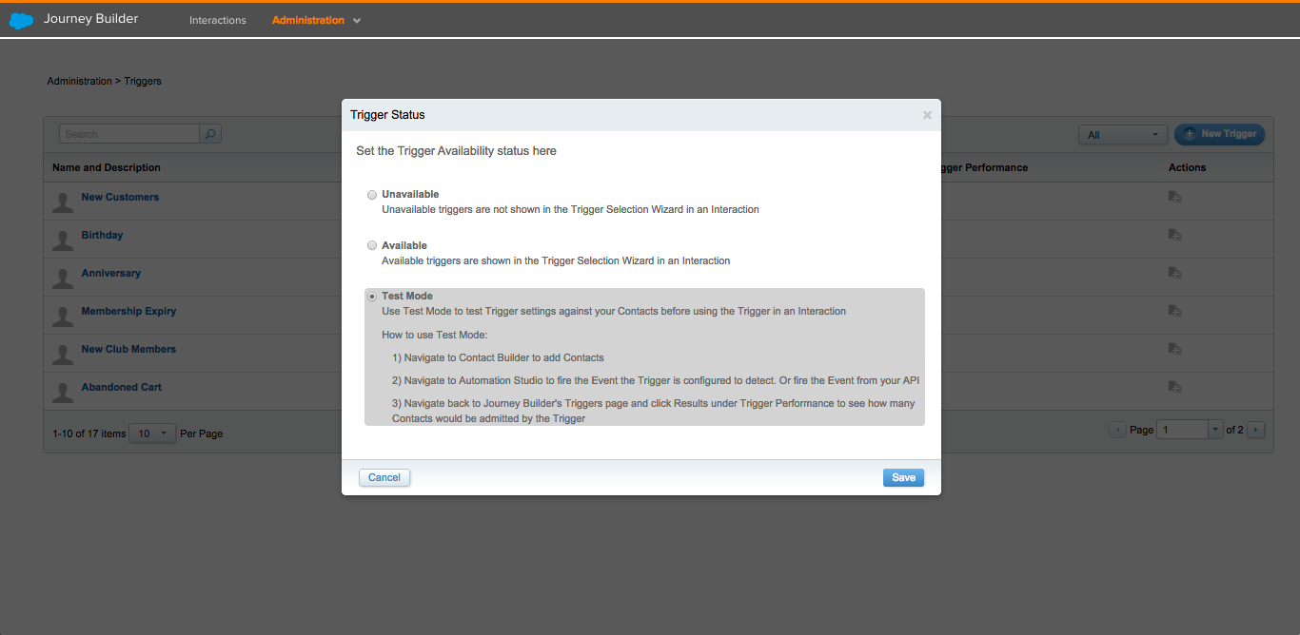Go to the next page arrow
The width and height of the screenshot is (1300, 635).
(1256, 430)
